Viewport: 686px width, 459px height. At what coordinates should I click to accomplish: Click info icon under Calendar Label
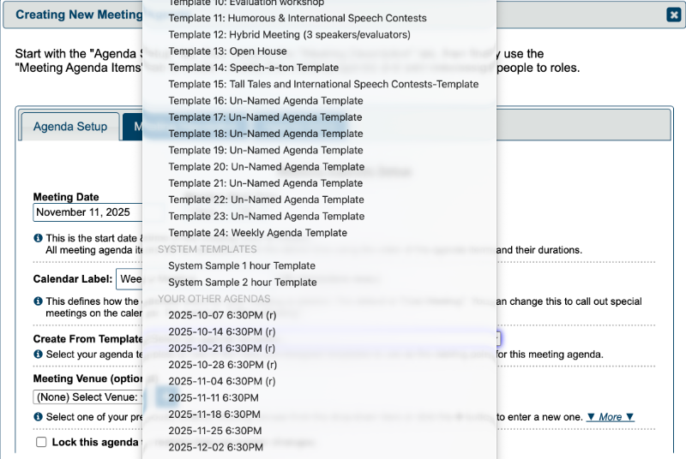[x=39, y=301]
